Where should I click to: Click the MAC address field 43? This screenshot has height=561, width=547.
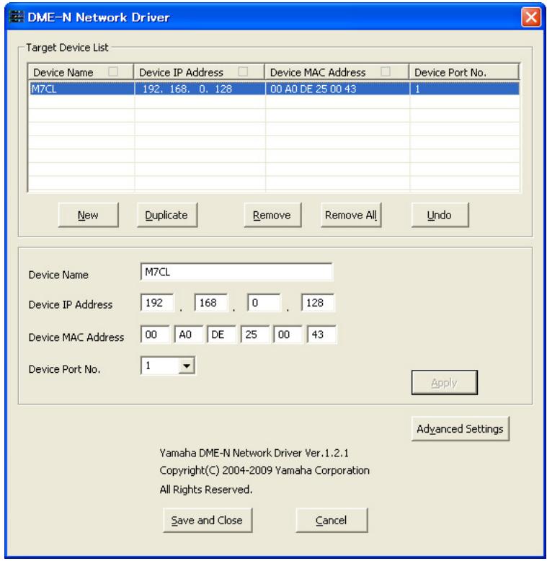tap(321, 335)
